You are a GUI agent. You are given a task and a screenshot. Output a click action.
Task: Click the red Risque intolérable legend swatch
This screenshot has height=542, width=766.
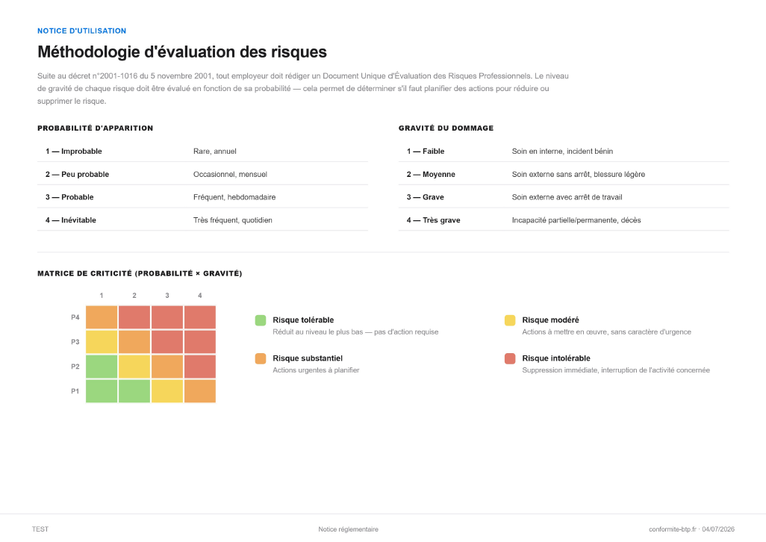point(509,358)
